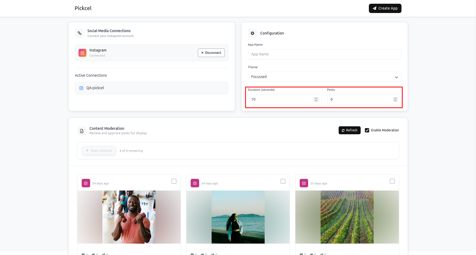Viewport: 476px width, 255px height.
Task: Click the Instagram icon next to QA-pickcel
Action: click(x=81, y=88)
